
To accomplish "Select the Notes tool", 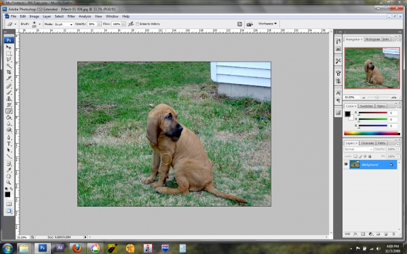I will click(9, 164).
